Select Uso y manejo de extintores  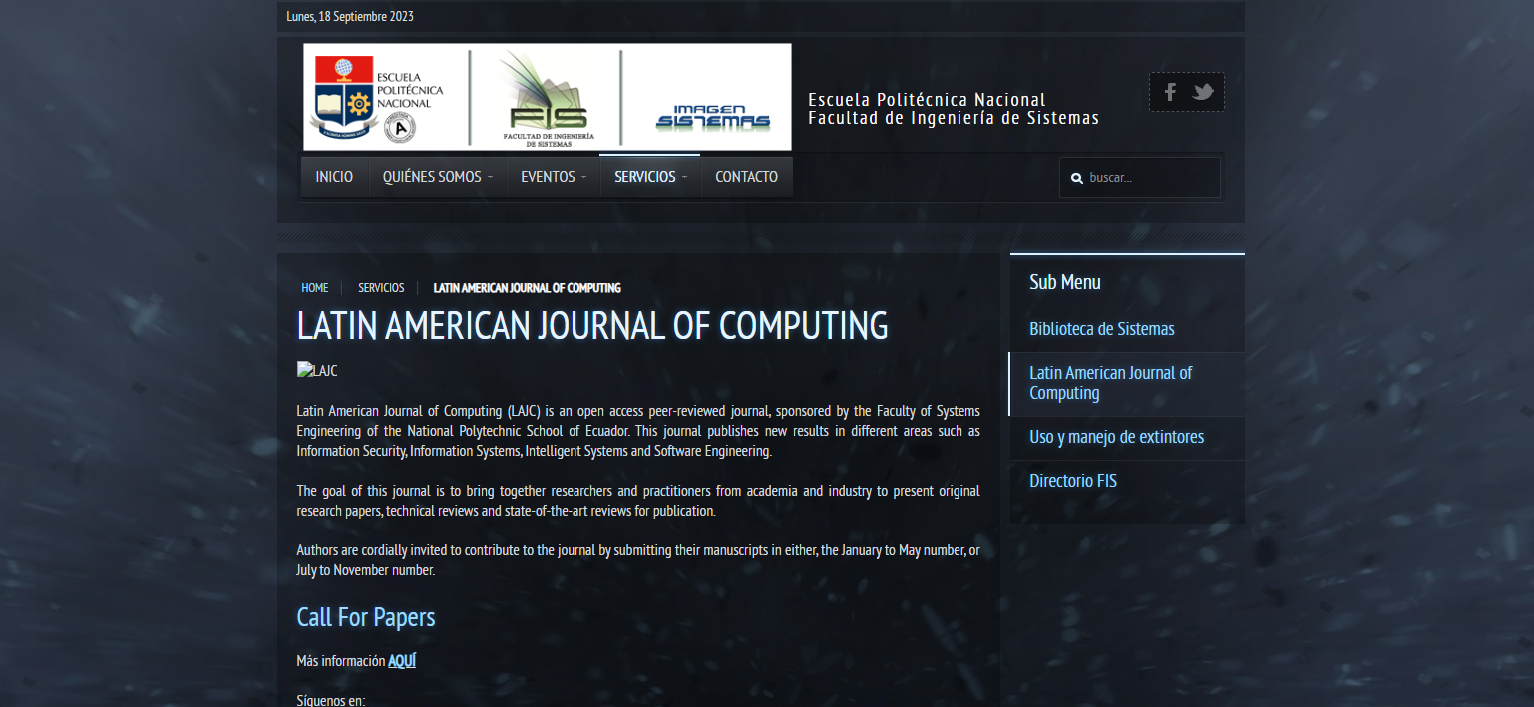click(1116, 437)
